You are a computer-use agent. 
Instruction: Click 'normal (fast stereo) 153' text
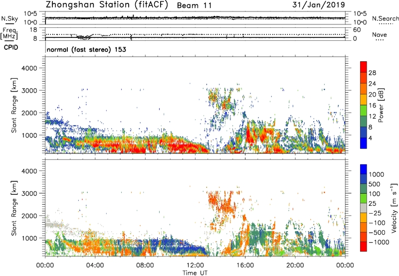pos(86,49)
